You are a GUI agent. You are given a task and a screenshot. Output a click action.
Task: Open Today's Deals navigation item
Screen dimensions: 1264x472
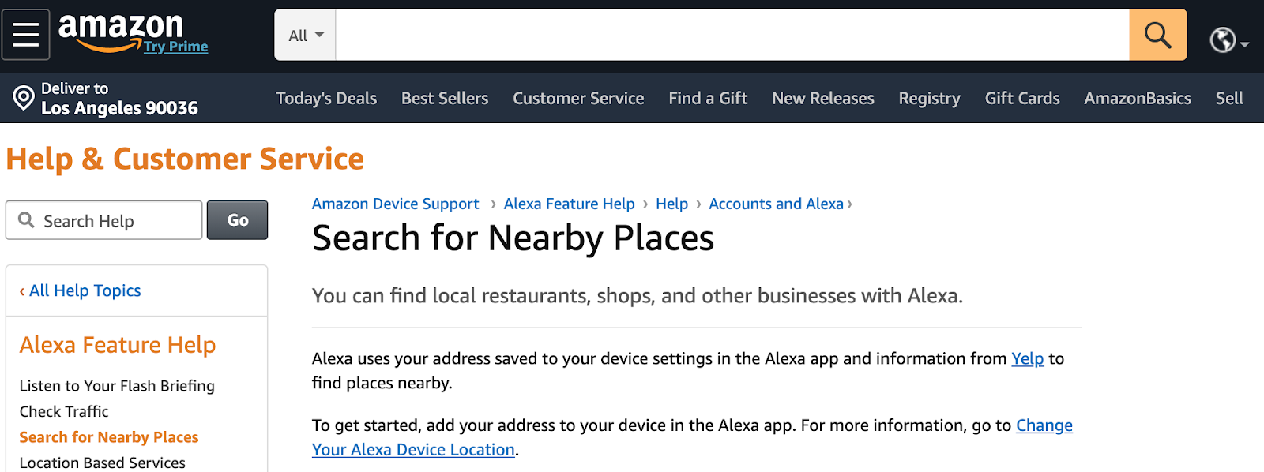[x=325, y=99]
